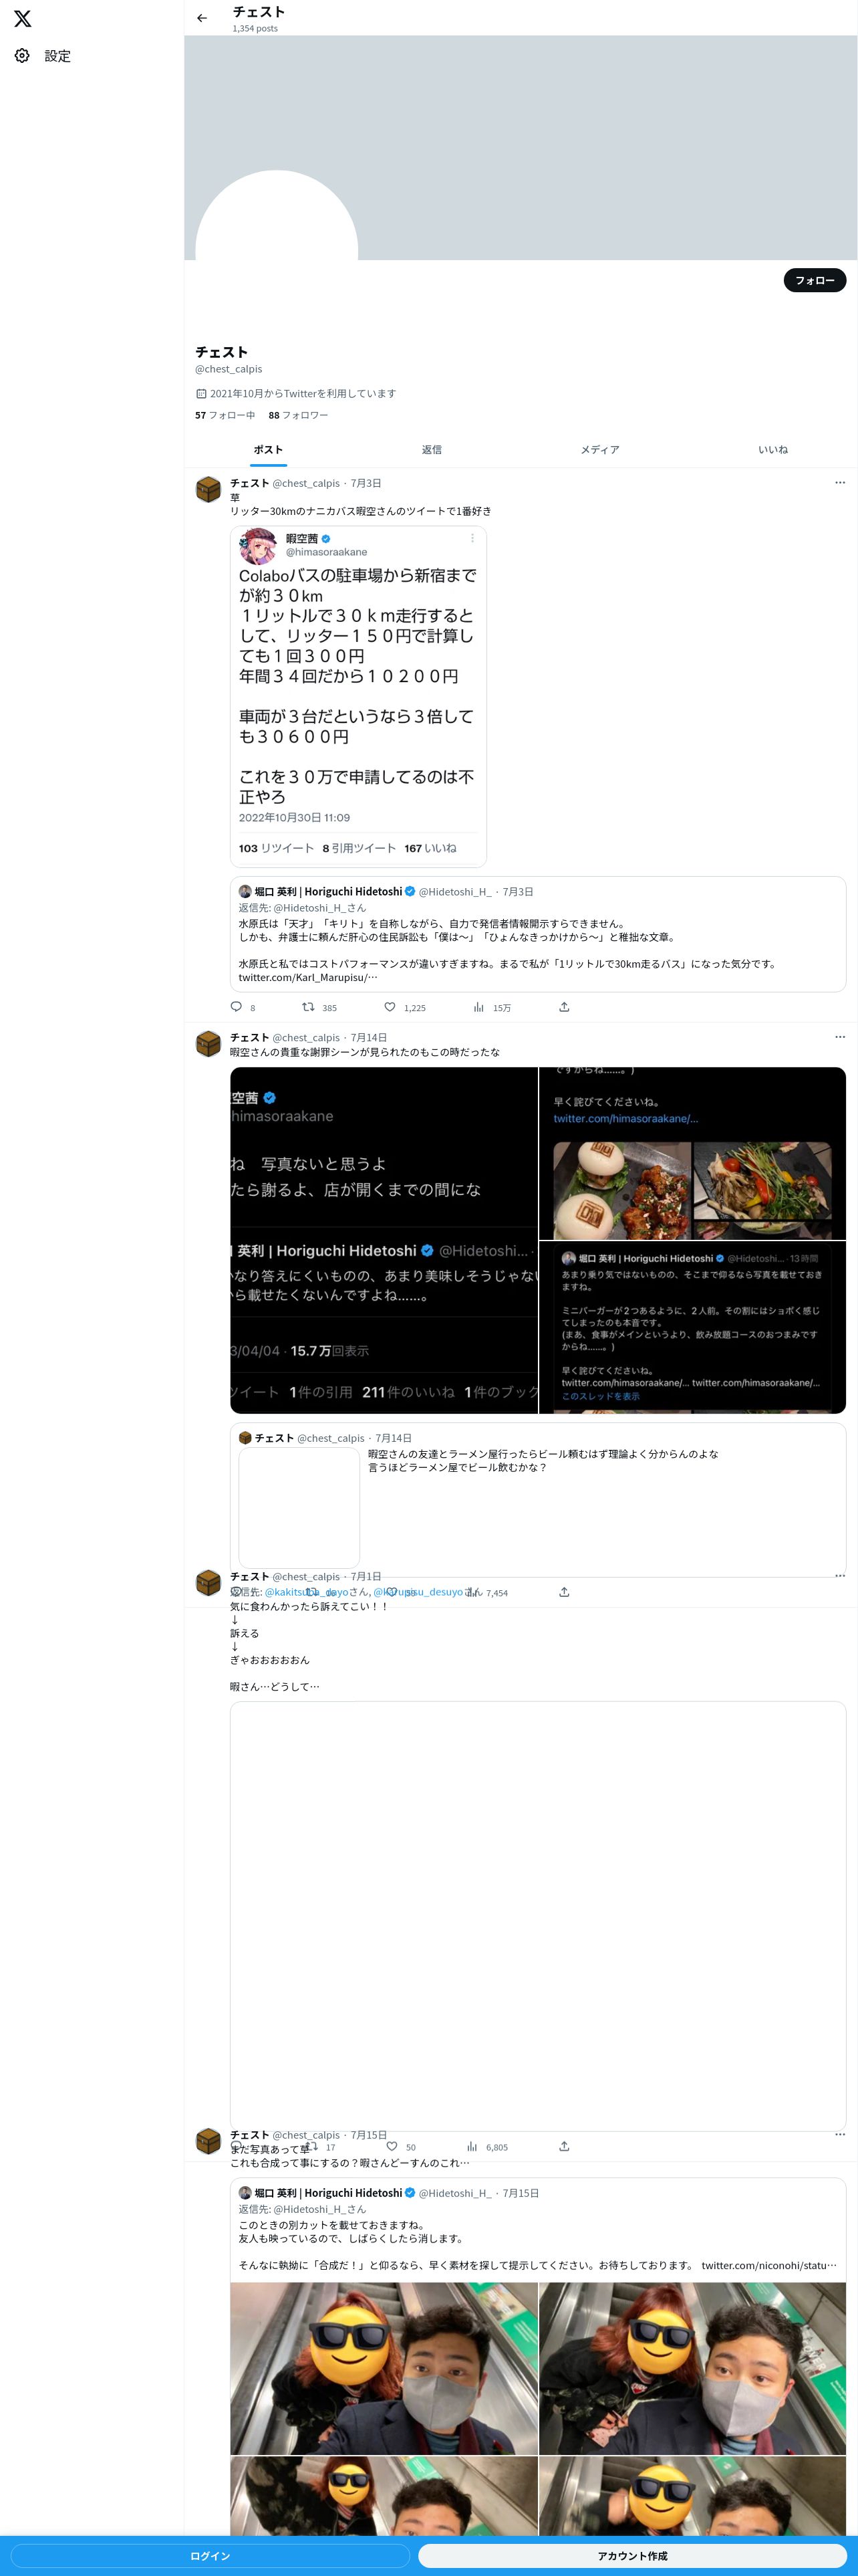
Task: Open more menu on 7月3日 post
Action: click(x=840, y=483)
